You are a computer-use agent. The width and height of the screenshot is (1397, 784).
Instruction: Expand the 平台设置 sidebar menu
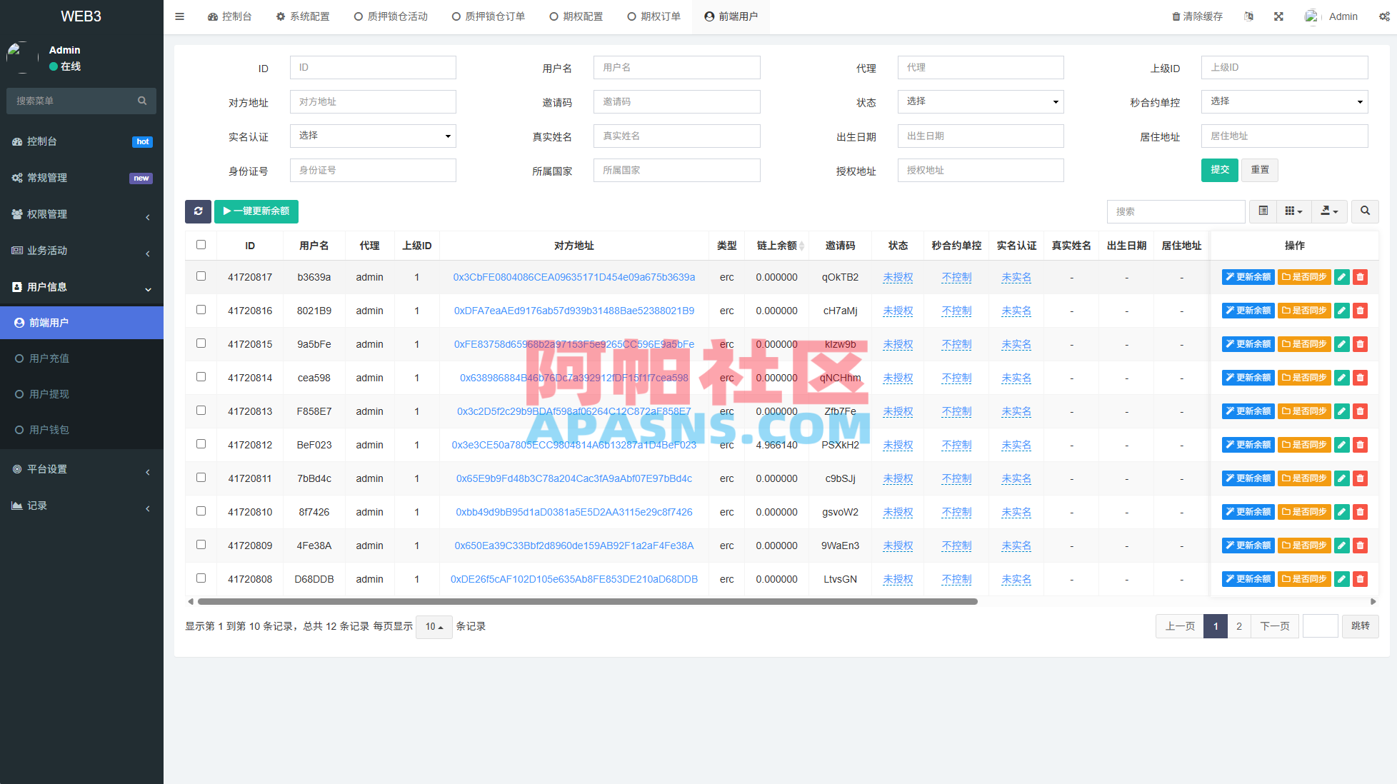tap(81, 469)
